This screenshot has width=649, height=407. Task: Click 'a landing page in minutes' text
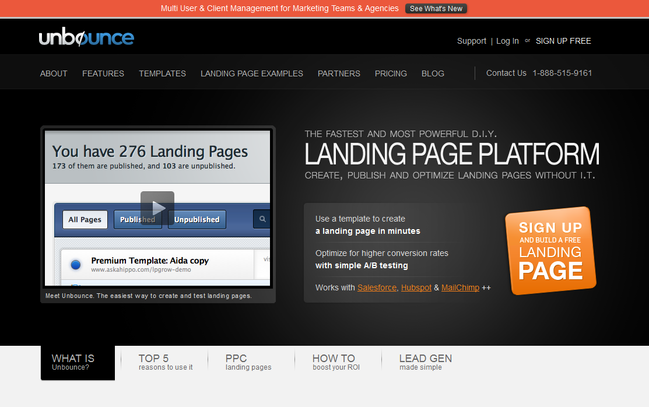(x=368, y=231)
